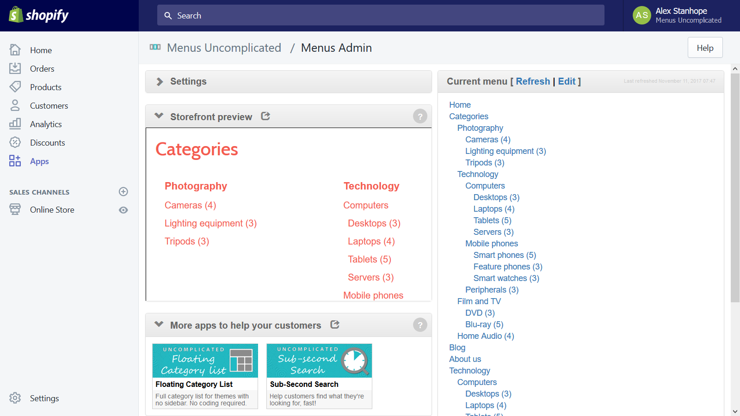This screenshot has height=416, width=740.
Task: Collapse the More apps section
Action: (159, 325)
